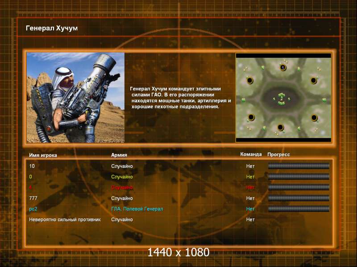Screen dimensions: 357x267
Task: Select the upper-right start position on map
Action: (x=314, y=81)
